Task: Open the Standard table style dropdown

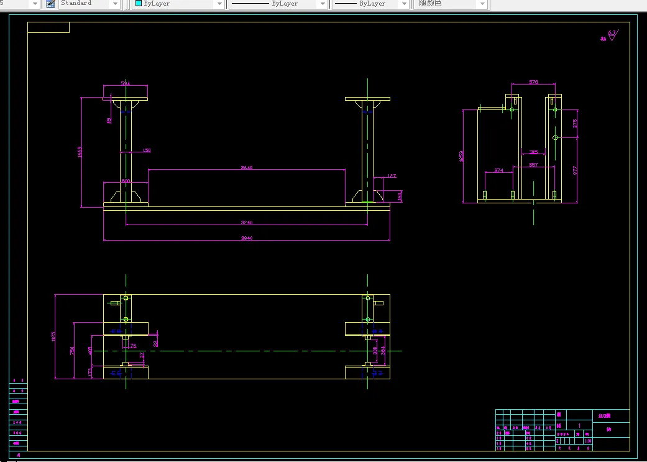Action: point(115,4)
